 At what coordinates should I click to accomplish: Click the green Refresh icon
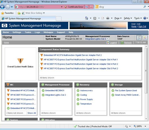122,42
